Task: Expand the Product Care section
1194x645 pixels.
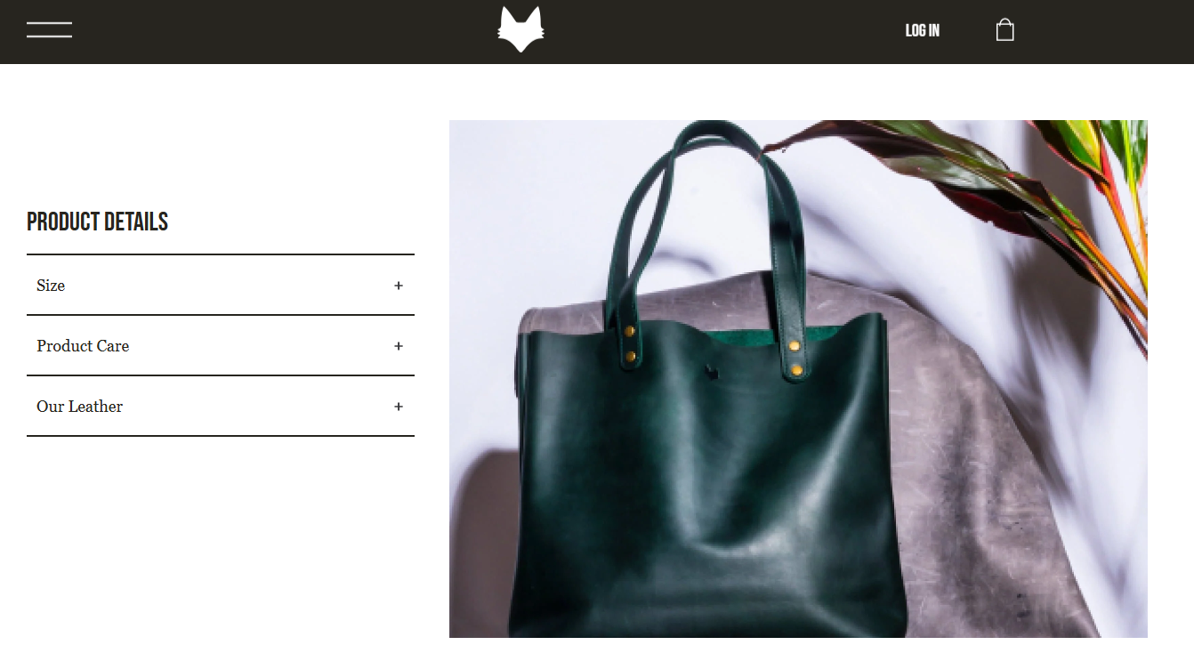Action: click(221, 346)
